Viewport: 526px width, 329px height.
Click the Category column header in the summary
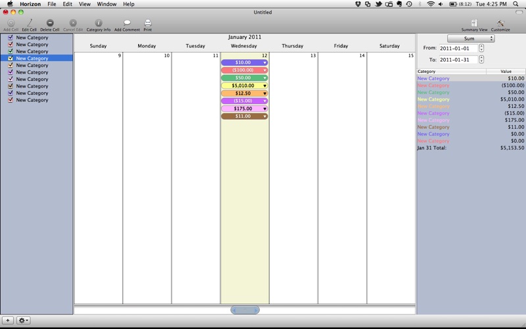point(451,72)
